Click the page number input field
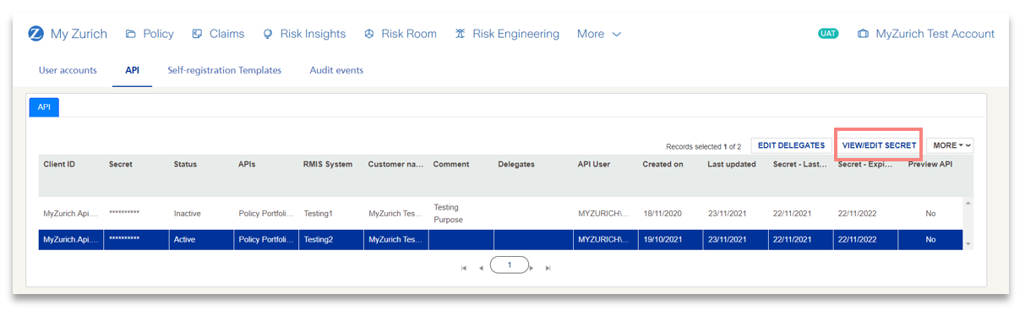This screenshot has width=1025, height=316. 509,265
